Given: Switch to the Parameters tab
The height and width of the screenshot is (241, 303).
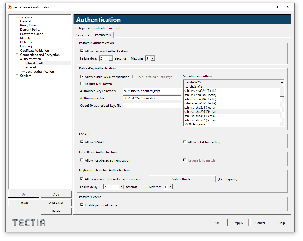Looking at the screenshot, I should [103, 35].
